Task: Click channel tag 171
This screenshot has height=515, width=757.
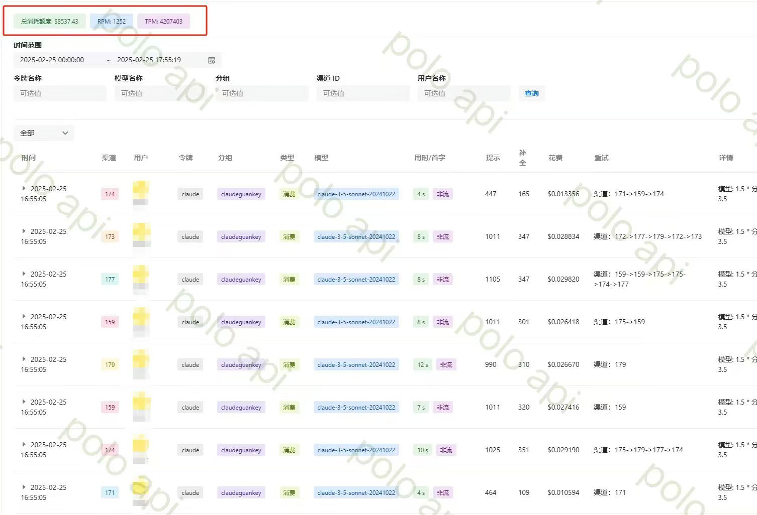Action: 110,493
